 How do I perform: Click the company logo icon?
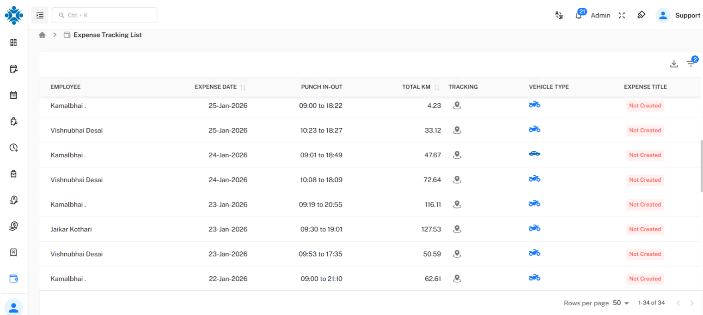tap(14, 15)
